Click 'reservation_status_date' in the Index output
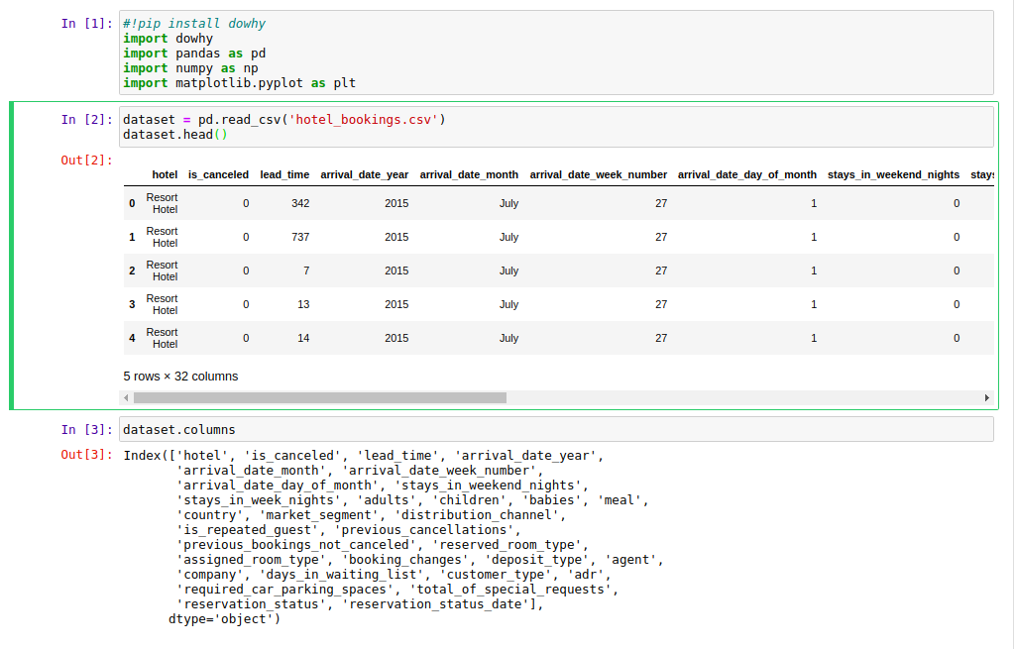Screen dimensions: 1014x649 pos(435,603)
